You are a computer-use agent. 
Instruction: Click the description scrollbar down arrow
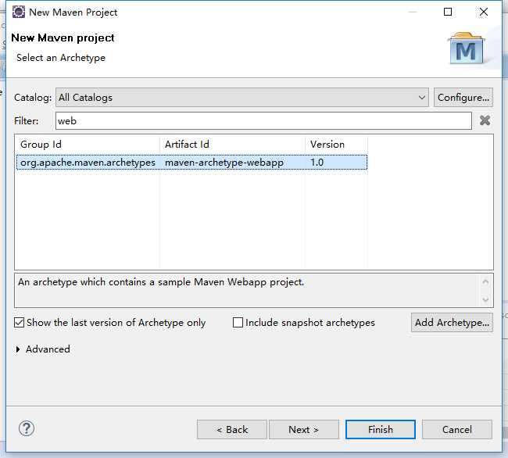tap(485, 299)
